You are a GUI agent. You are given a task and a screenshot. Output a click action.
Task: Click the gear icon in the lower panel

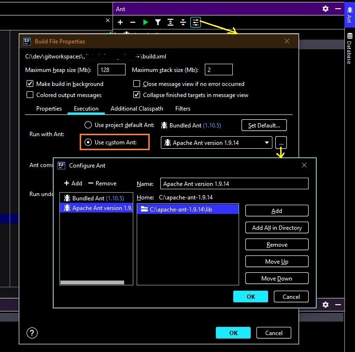click(x=326, y=305)
